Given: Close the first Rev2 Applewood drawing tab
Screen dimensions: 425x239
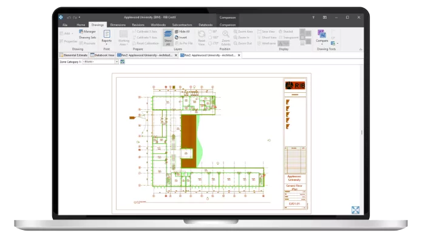Looking at the screenshot, I should [176, 55].
